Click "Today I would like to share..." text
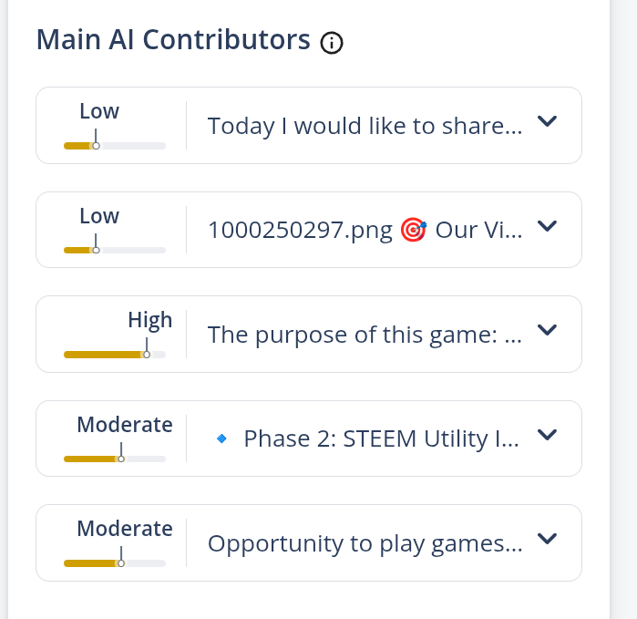 (x=365, y=126)
